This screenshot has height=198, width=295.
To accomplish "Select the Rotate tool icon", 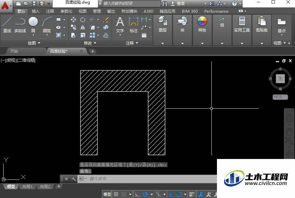I will (83, 20).
